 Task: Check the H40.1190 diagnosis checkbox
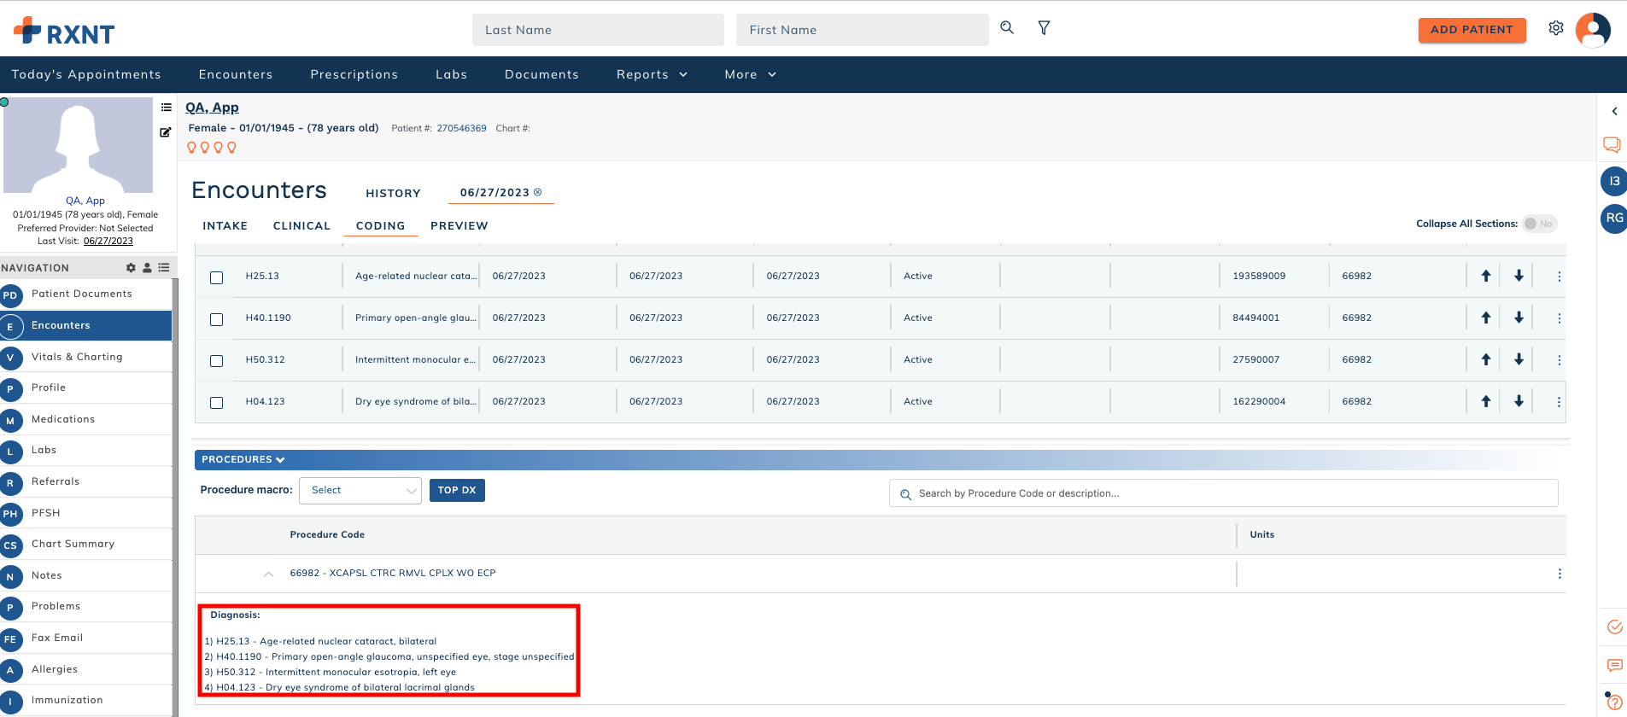217,319
